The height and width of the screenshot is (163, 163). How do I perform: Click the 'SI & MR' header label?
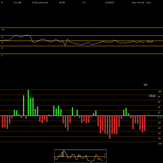tap(17, 3)
